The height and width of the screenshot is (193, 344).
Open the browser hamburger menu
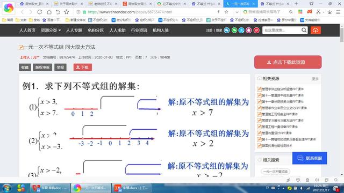(338, 12)
